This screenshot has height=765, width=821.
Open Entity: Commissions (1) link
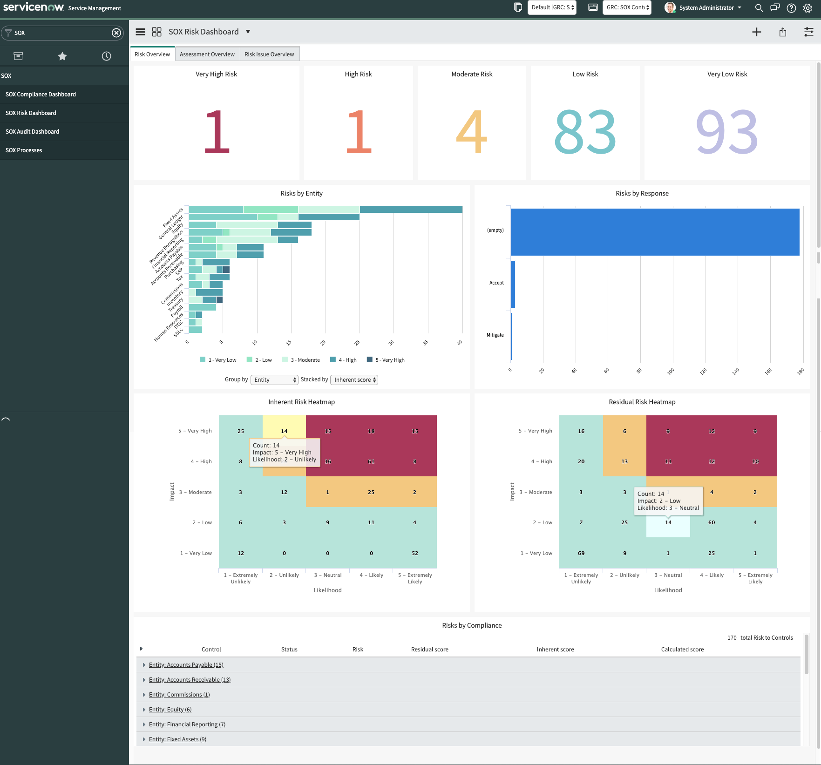click(x=179, y=695)
